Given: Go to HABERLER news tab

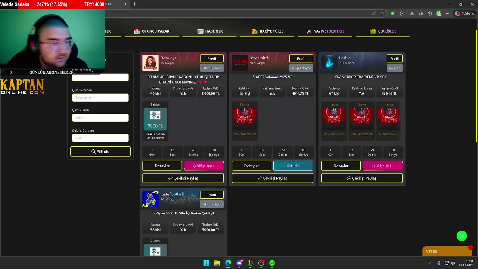Looking at the screenshot, I should (210, 31).
